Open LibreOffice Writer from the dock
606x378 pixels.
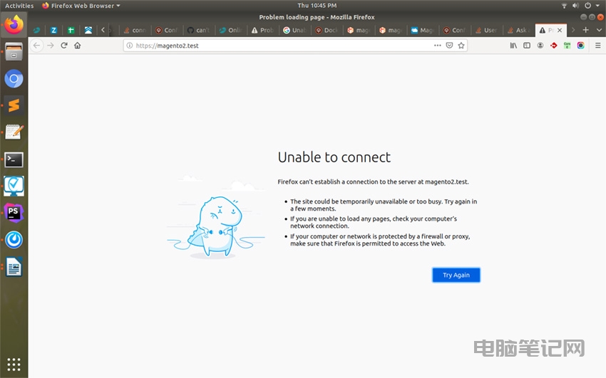[x=14, y=267]
